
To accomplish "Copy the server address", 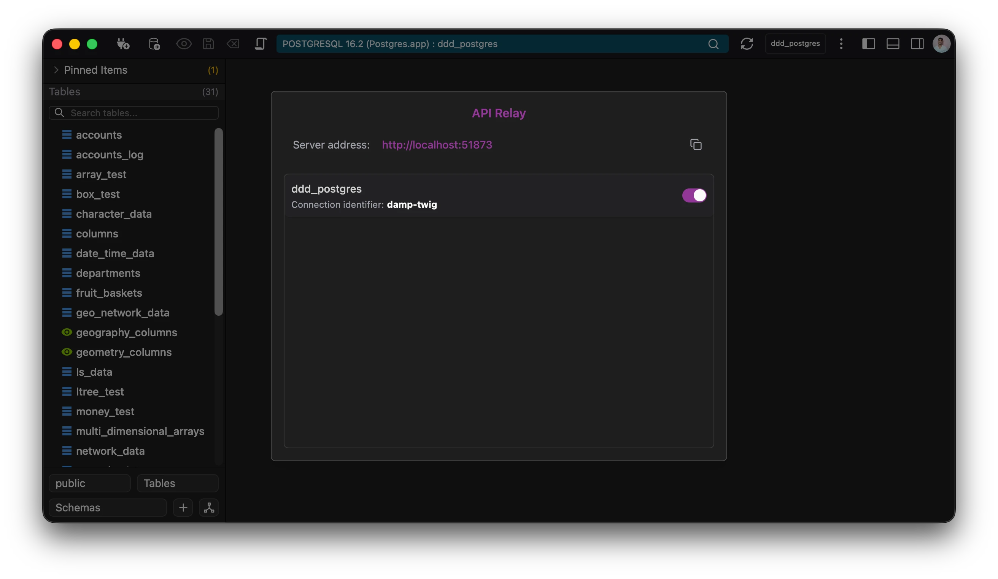I will tap(695, 145).
